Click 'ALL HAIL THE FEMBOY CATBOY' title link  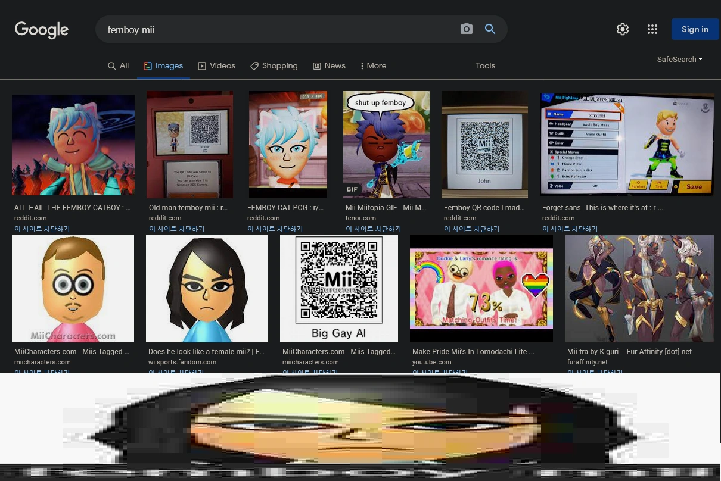pyautogui.click(x=72, y=208)
